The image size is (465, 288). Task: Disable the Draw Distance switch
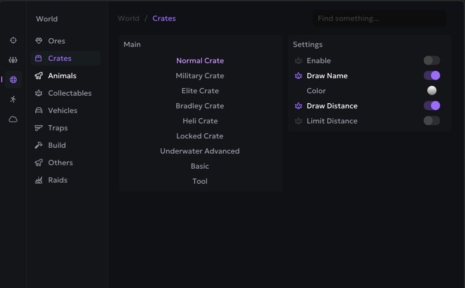pyautogui.click(x=431, y=105)
